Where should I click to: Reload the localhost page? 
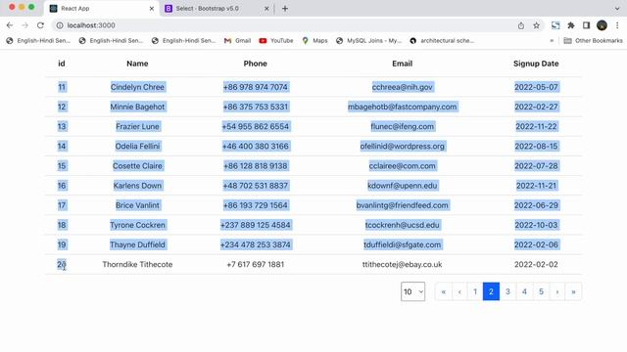(x=40, y=25)
